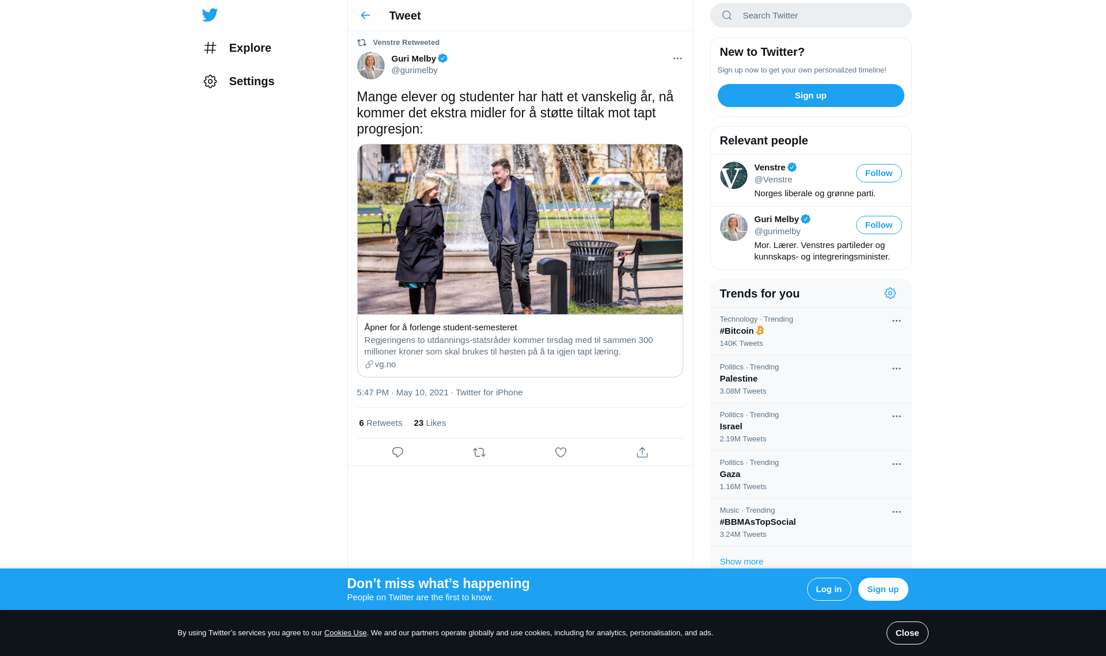The width and height of the screenshot is (1106, 656).
Task: Open Venstre's avatar in Relevant people
Action: (733, 176)
